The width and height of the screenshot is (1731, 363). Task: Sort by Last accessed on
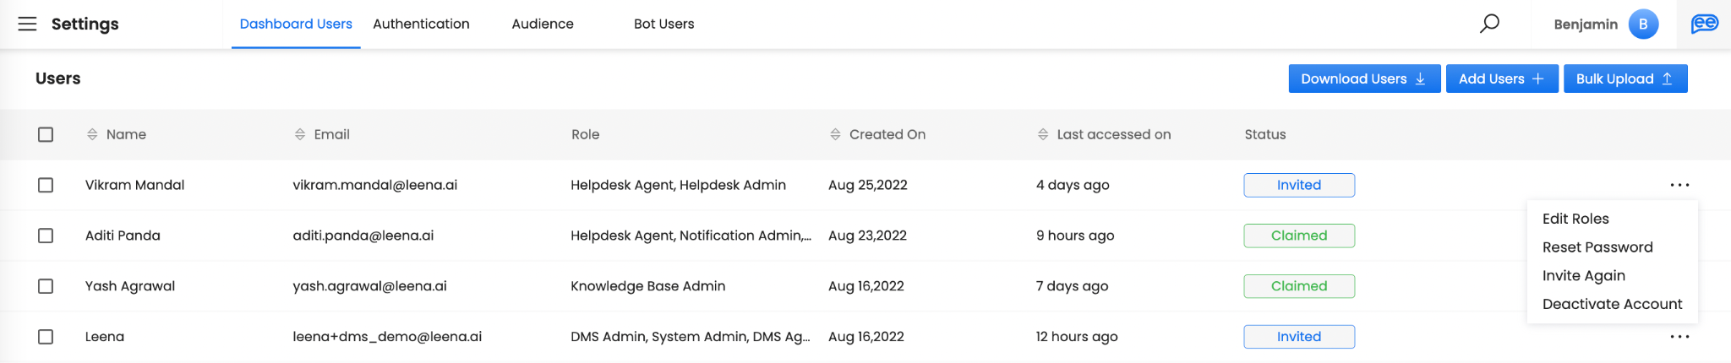pyautogui.click(x=1043, y=134)
